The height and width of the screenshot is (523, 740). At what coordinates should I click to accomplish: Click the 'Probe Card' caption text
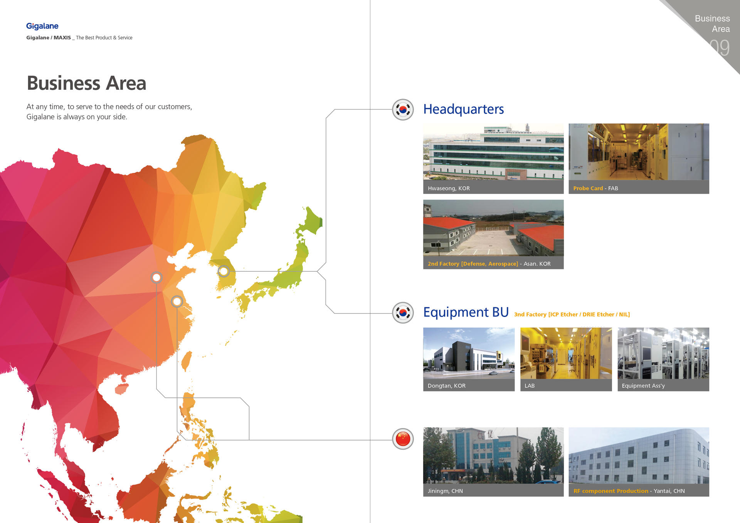588,188
